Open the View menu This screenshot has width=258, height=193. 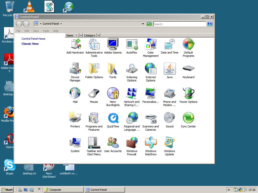tap(36, 31)
